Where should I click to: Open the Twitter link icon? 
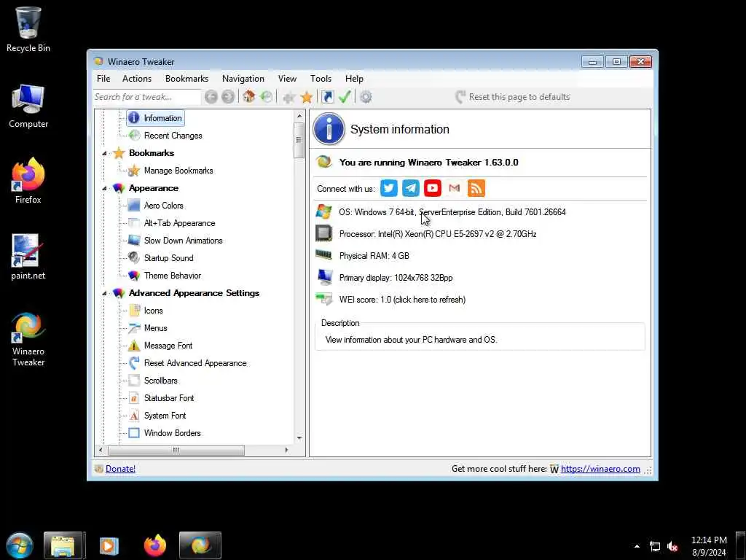click(389, 188)
